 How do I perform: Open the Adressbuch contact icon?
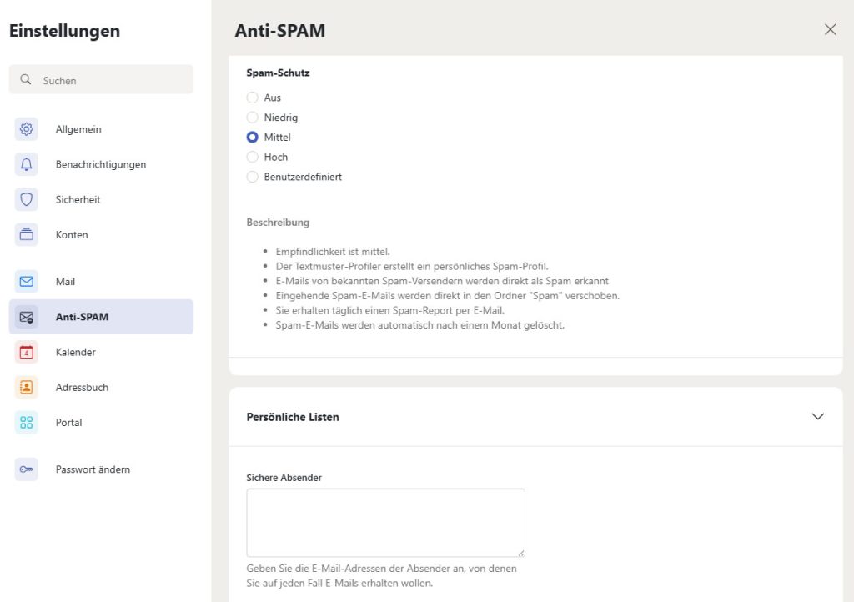pos(27,387)
